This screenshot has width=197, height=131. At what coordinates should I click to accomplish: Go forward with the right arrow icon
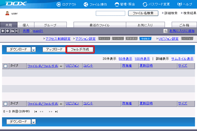7,31
